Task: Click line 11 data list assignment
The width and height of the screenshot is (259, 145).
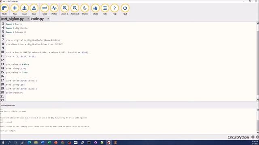Action: point(21,56)
